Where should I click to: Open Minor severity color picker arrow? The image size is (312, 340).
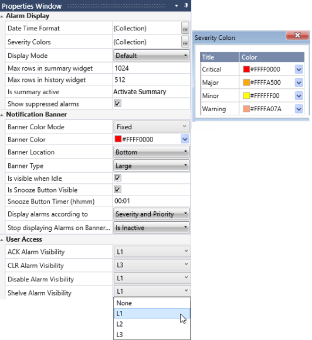point(299,96)
